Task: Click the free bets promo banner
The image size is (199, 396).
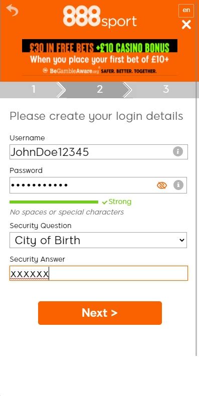Action: tap(100, 52)
